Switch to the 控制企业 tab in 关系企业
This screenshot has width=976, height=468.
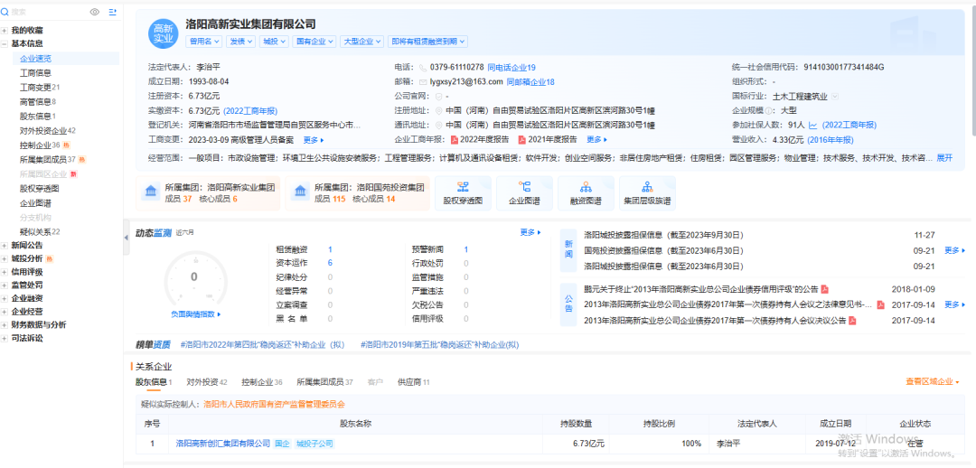(262, 382)
